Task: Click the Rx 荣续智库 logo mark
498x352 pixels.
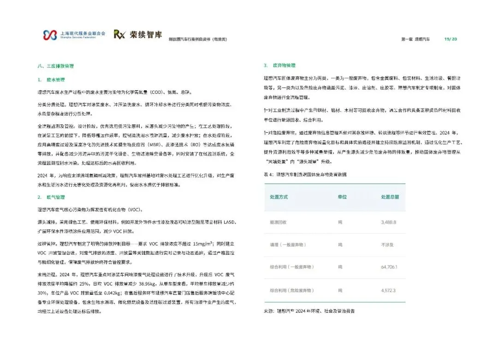Action: click(119, 34)
